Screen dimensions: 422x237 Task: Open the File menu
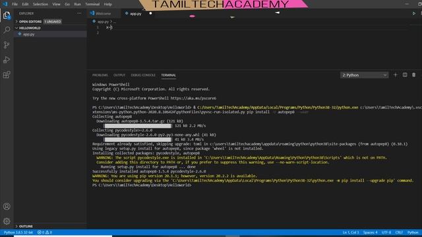tap(15, 5)
